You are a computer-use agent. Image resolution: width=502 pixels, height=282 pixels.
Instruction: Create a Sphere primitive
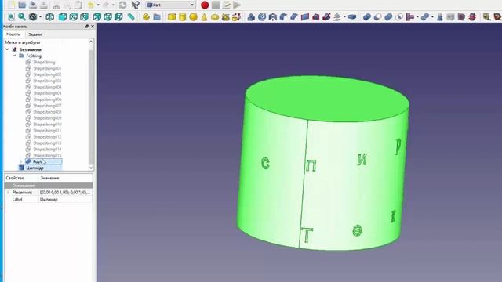point(193,16)
